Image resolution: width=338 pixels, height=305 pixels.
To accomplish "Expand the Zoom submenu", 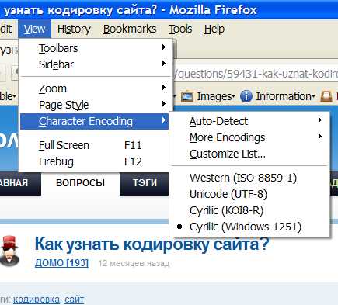I will [94, 88].
